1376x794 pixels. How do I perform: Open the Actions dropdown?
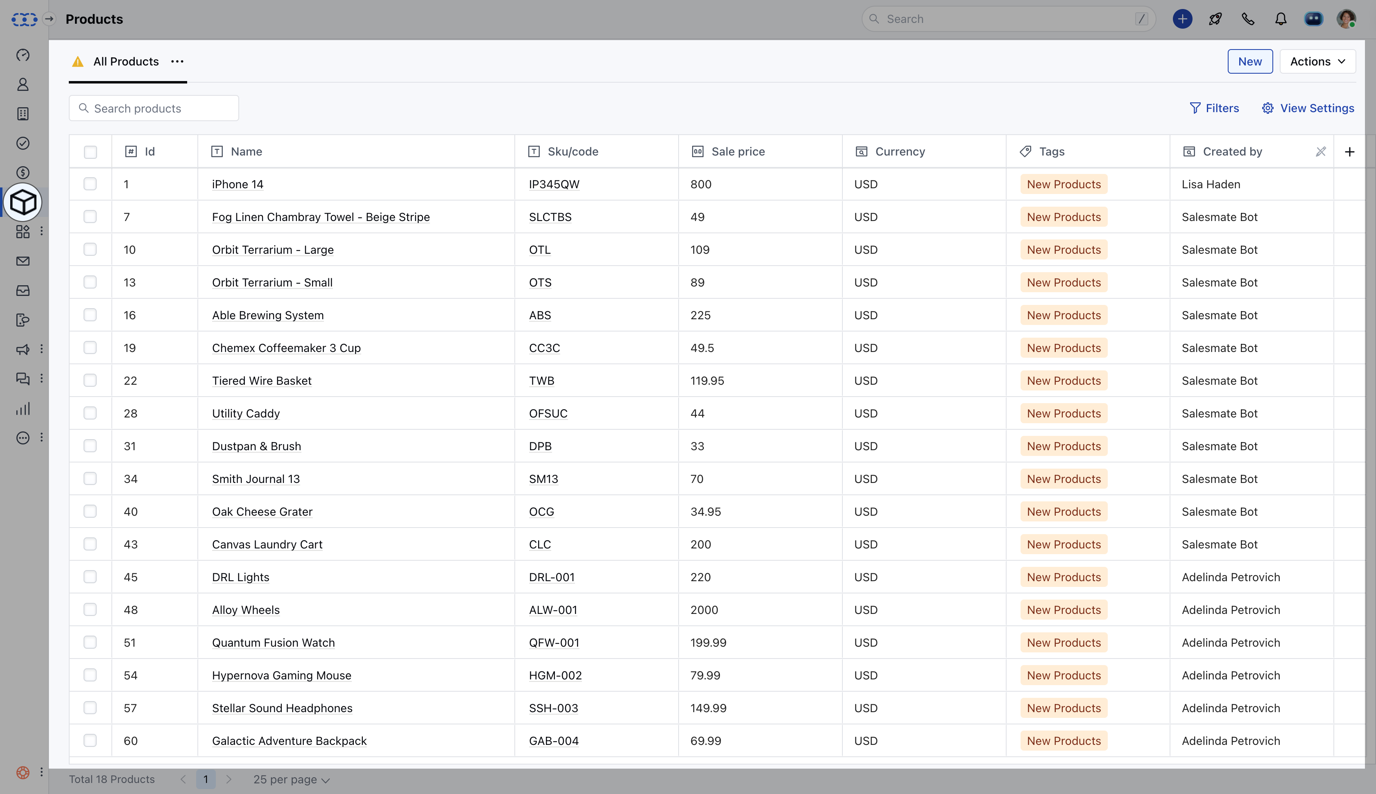(x=1317, y=62)
